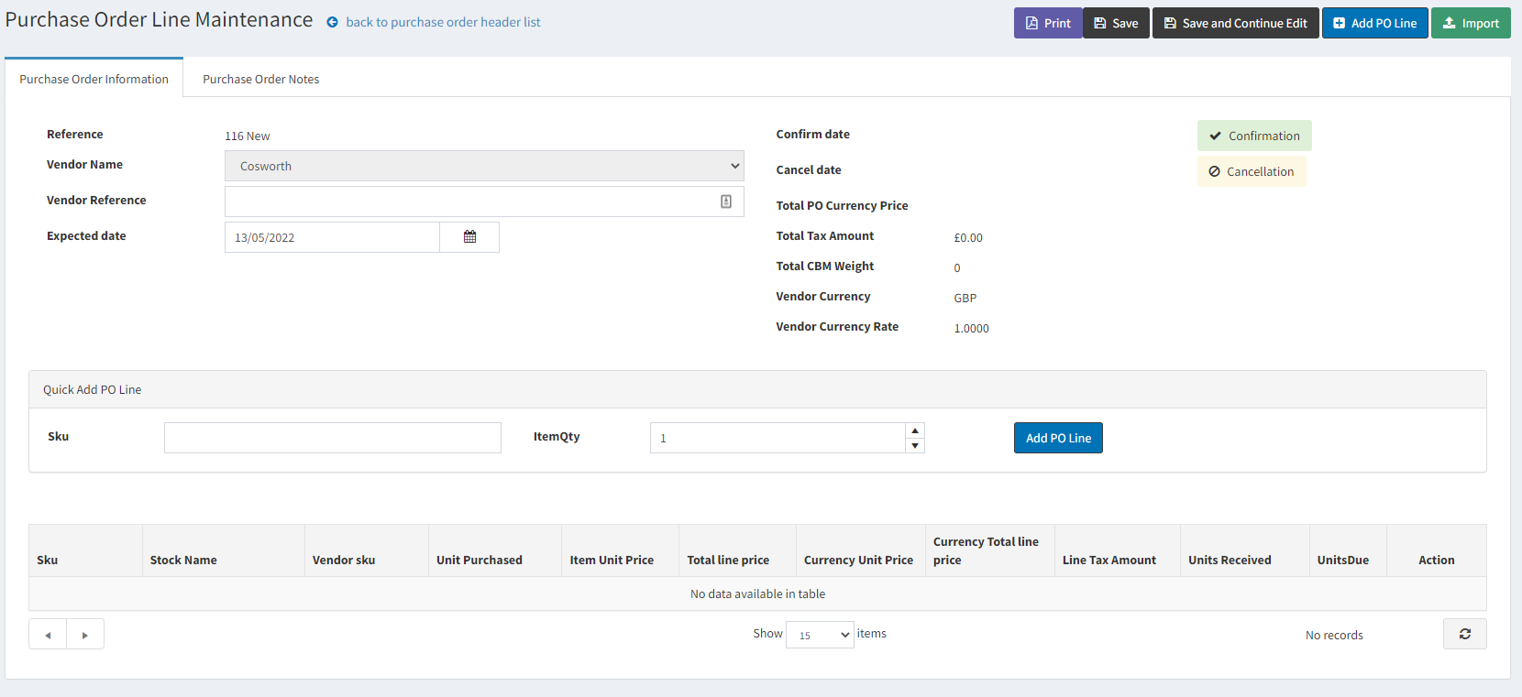Expand the Show items per page dropdown

[x=820, y=635]
